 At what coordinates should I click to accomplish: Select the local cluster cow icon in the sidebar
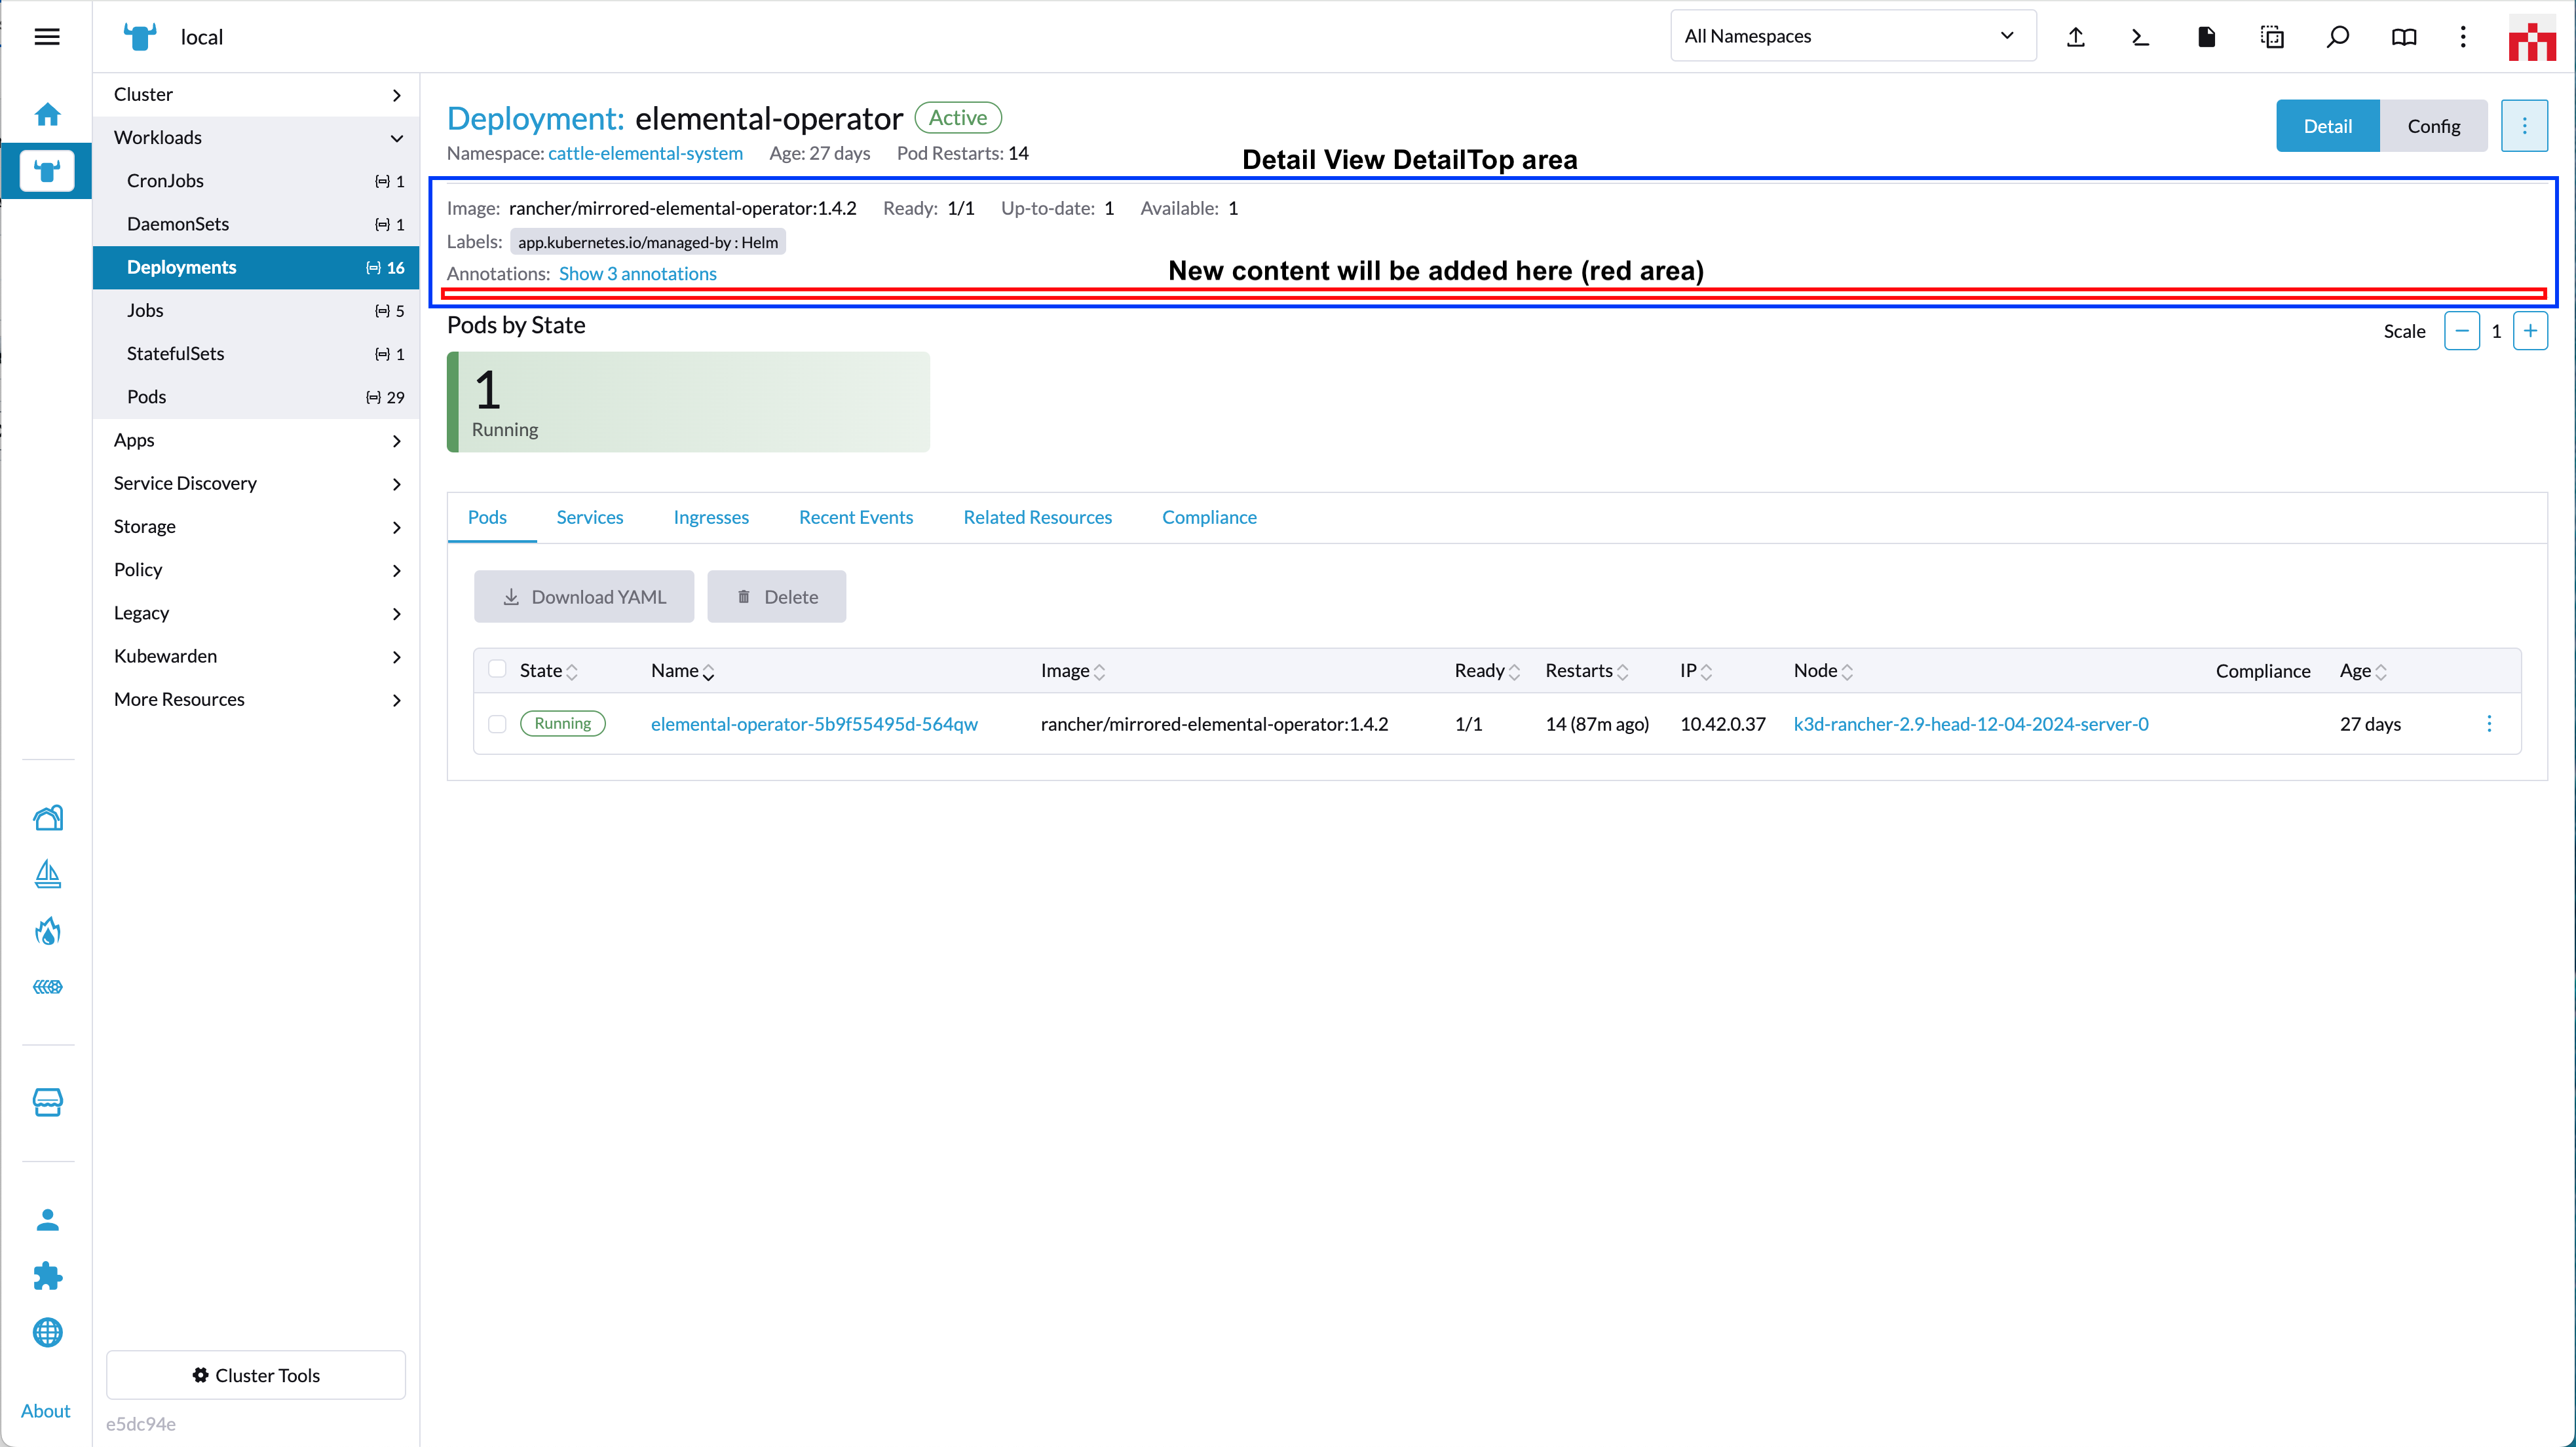pyautogui.click(x=47, y=172)
